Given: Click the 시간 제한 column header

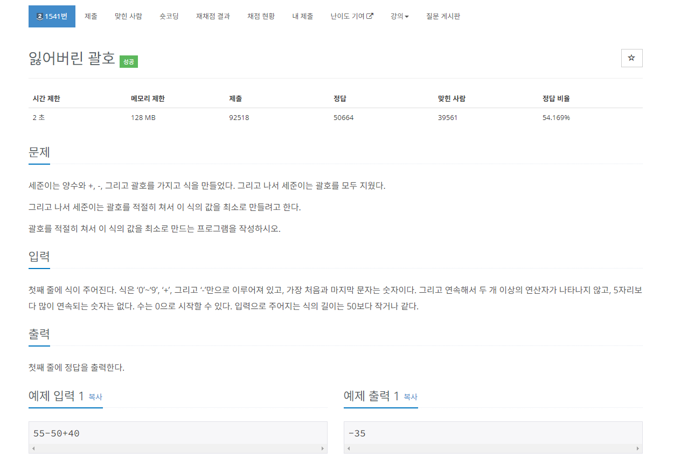Looking at the screenshot, I should point(46,98).
